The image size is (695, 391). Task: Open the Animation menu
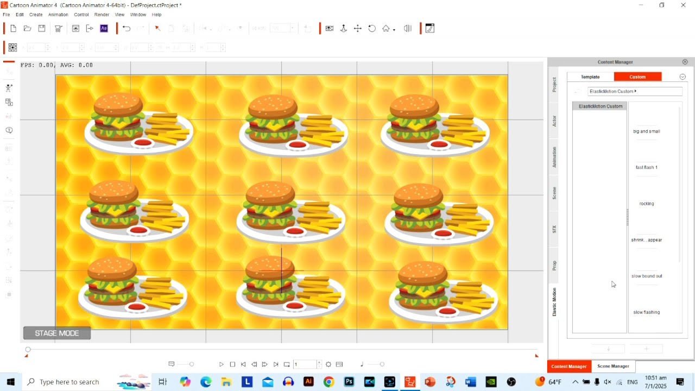tap(58, 15)
